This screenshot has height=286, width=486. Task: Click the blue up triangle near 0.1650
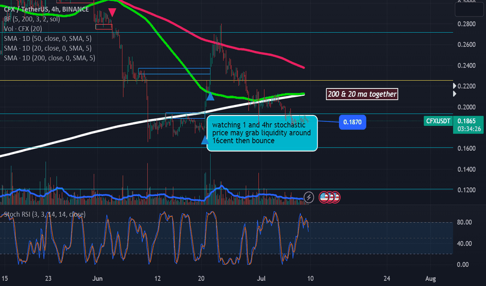click(205, 140)
